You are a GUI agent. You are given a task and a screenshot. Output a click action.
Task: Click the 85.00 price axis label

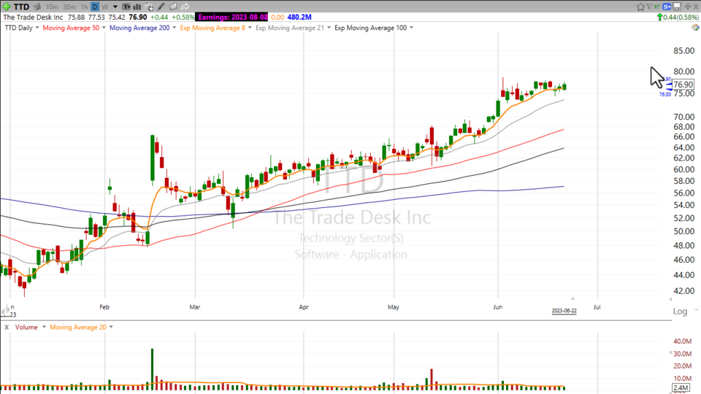(x=683, y=50)
